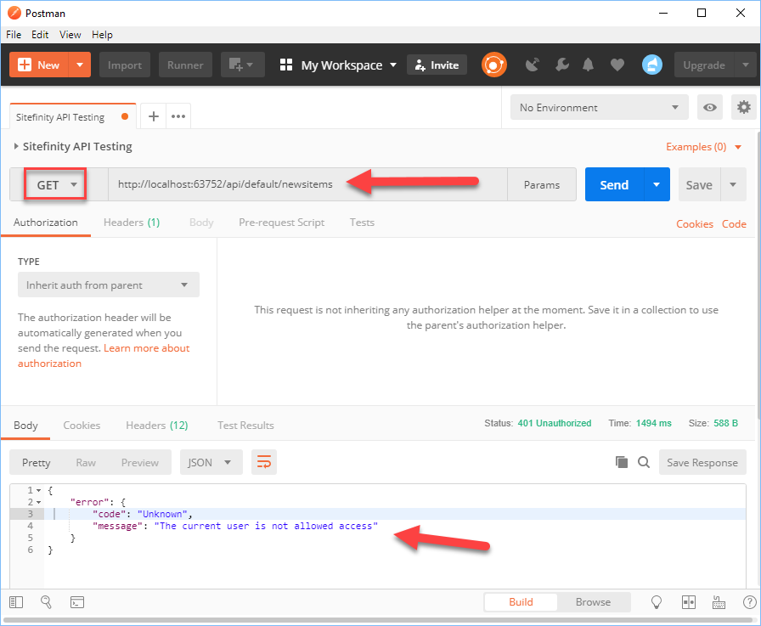Open the user avatar profile icon
The width and height of the screenshot is (761, 626).
tap(651, 65)
